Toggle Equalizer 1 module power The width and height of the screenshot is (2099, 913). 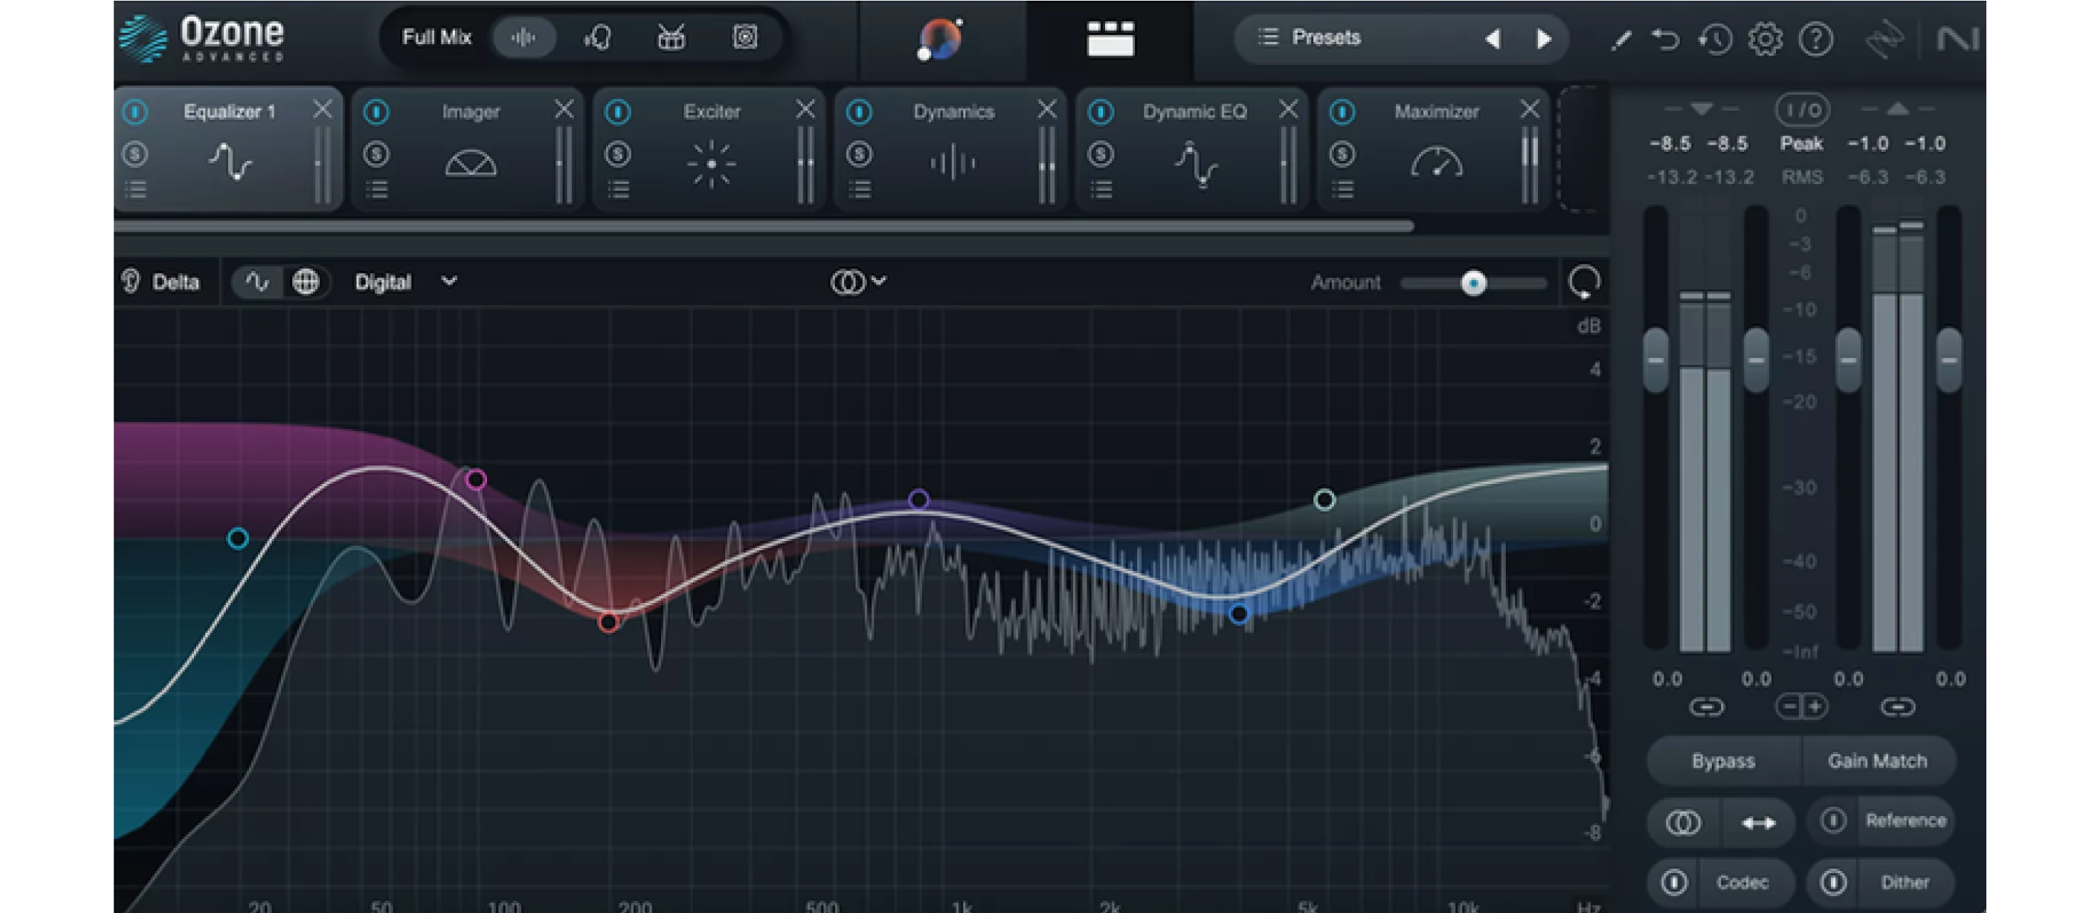click(135, 112)
